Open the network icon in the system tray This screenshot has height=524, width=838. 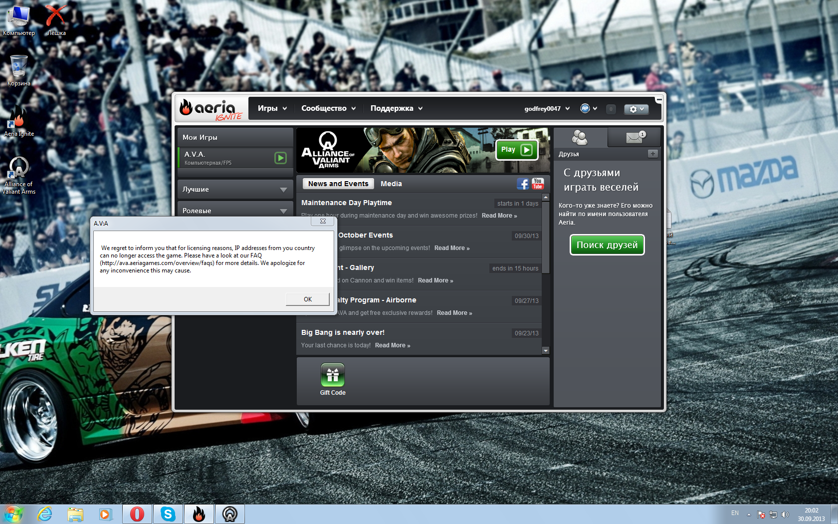pos(773,515)
